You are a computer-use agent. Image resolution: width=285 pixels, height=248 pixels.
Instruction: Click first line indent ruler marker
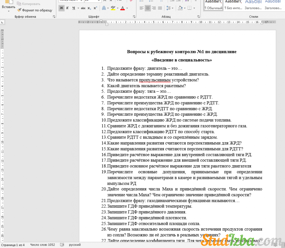pos(101,21)
